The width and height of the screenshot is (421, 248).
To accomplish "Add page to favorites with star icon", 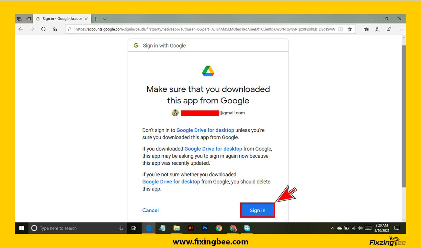I will 350,29.
